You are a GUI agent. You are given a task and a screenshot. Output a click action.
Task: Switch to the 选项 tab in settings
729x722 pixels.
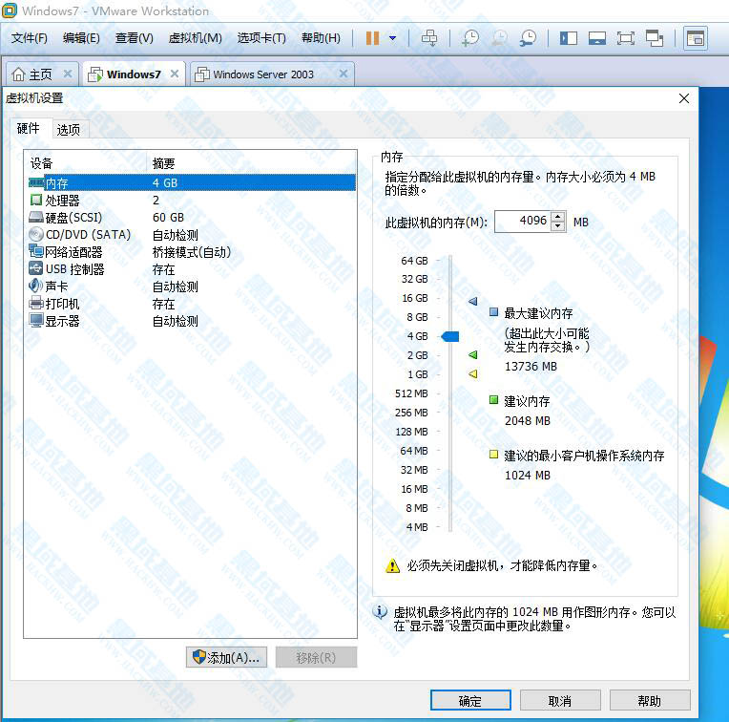tap(69, 130)
